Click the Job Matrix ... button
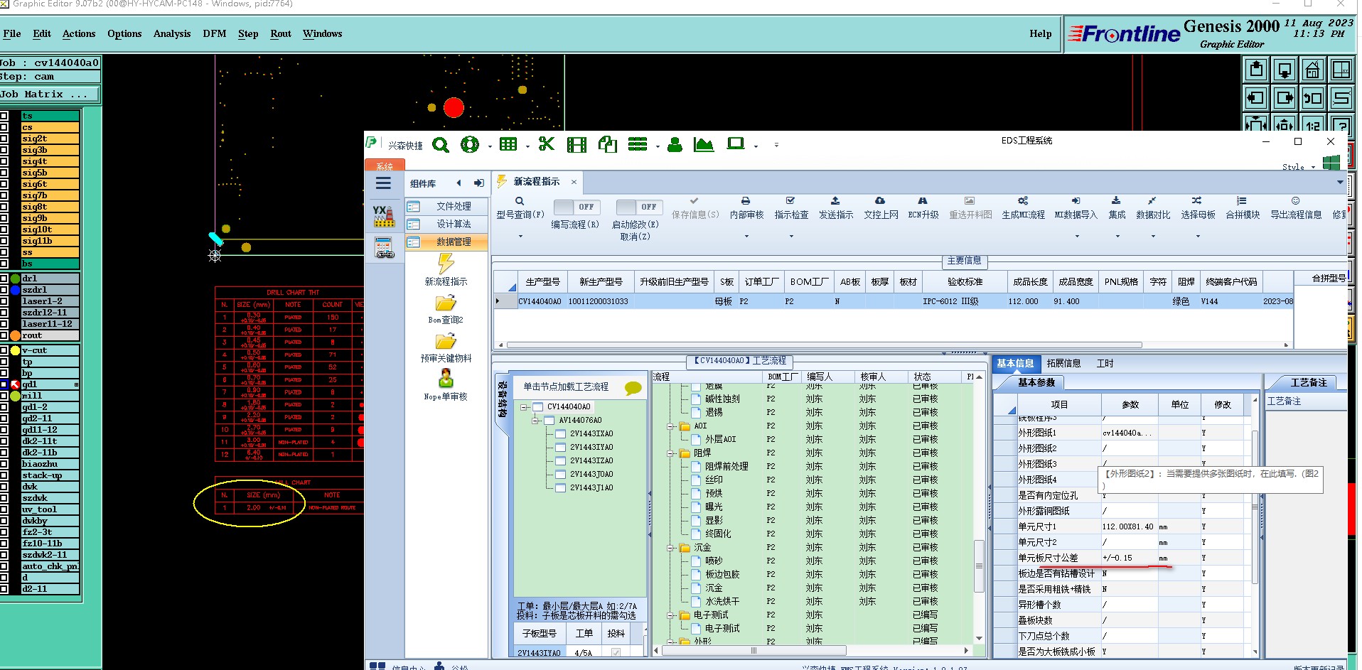1362x670 pixels. tap(49, 94)
